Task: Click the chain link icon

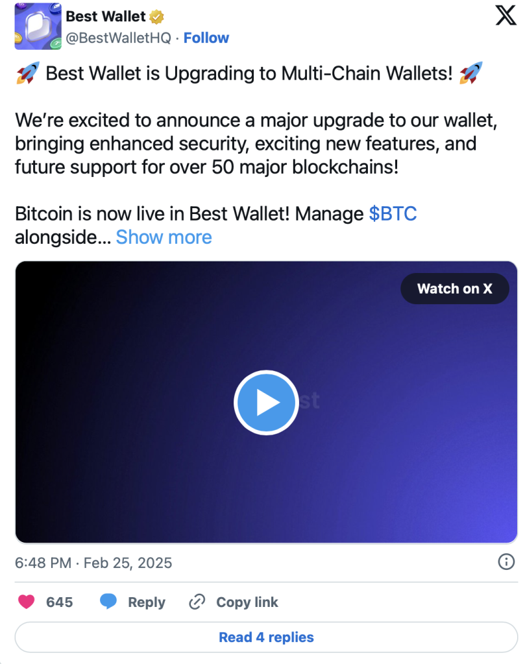Action: pyautogui.click(x=197, y=602)
